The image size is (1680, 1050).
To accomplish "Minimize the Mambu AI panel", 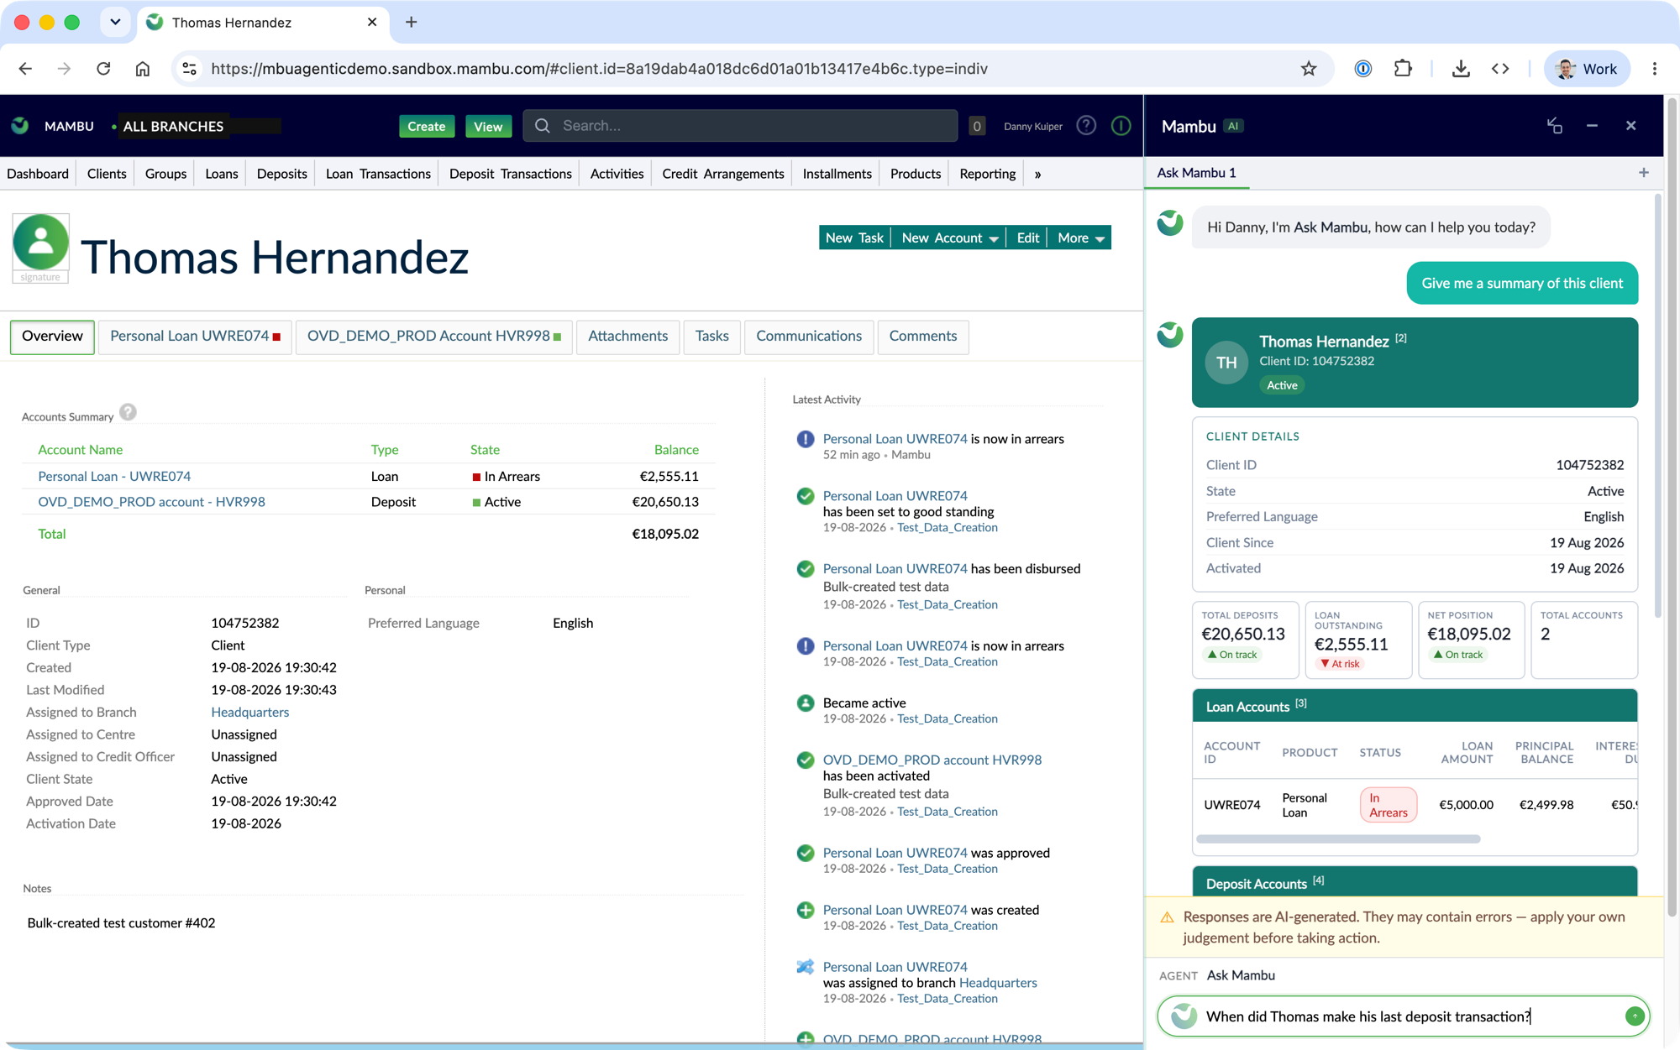I will click(1592, 126).
